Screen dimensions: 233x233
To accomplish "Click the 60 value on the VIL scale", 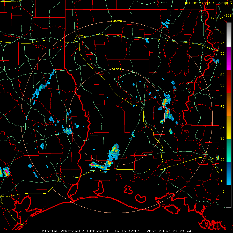I will (222, 75).
